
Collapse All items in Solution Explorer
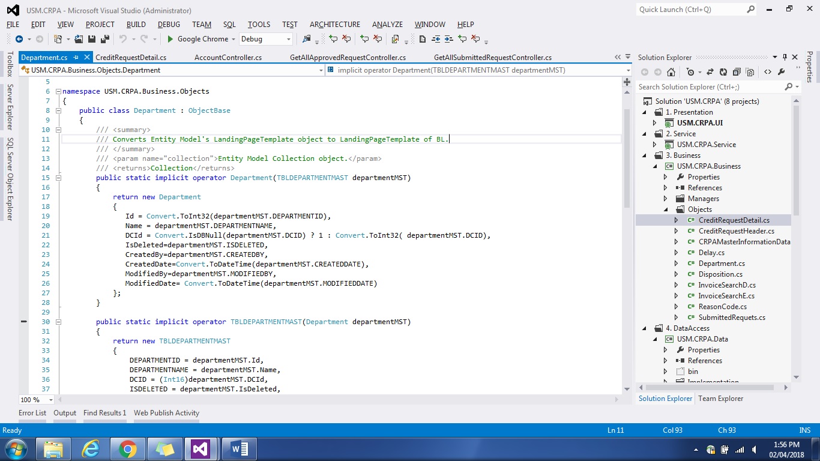tap(737, 72)
